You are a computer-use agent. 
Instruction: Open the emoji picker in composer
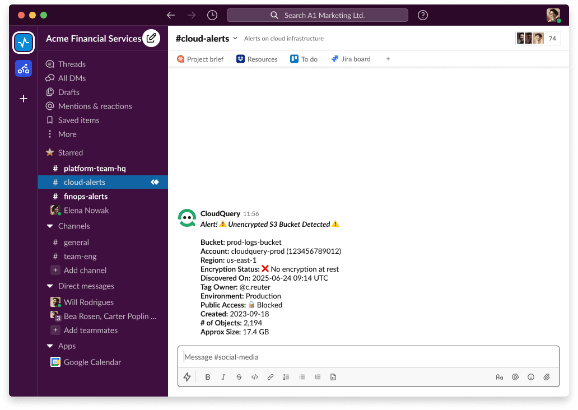click(531, 377)
